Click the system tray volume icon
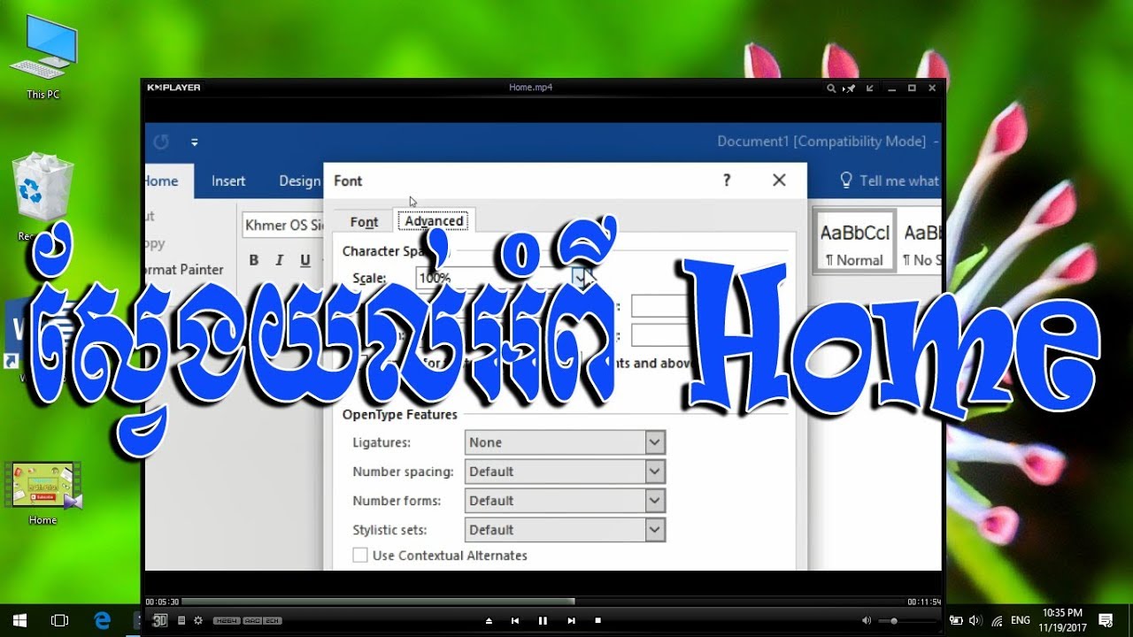Screen dimensions: 1133x637 (975, 621)
